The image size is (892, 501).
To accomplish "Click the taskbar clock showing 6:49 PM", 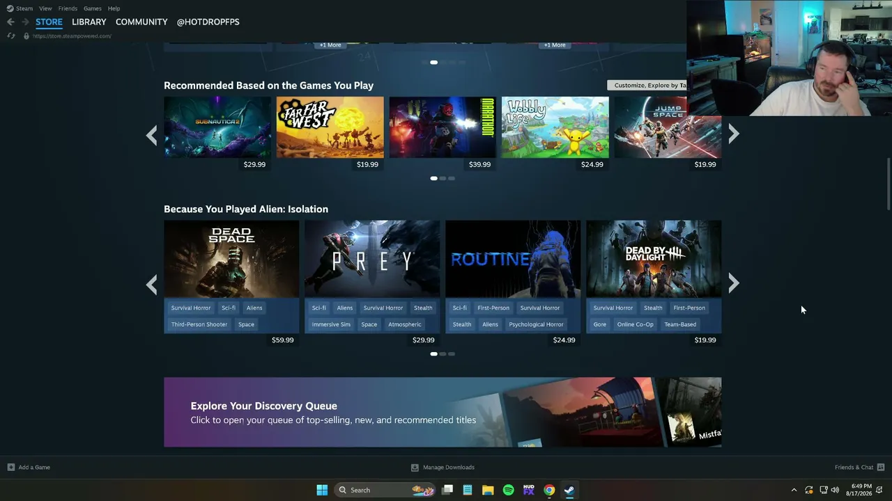I will pyautogui.click(x=859, y=490).
